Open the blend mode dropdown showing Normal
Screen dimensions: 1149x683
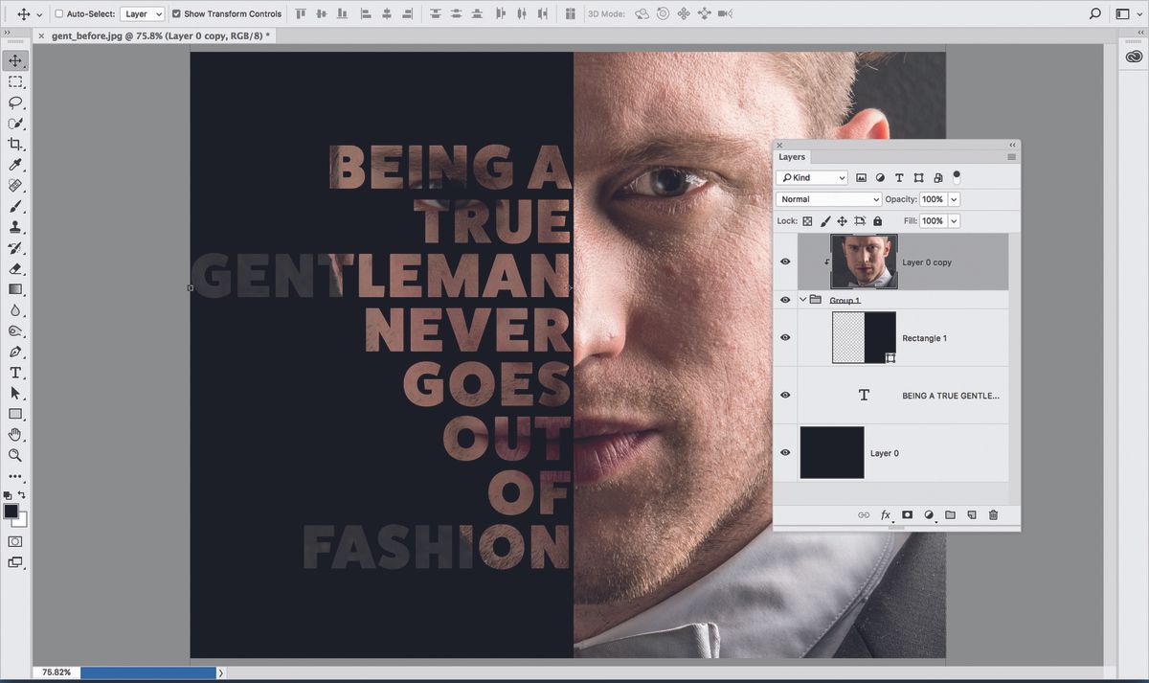pyautogui.click(x=827, y=198)
